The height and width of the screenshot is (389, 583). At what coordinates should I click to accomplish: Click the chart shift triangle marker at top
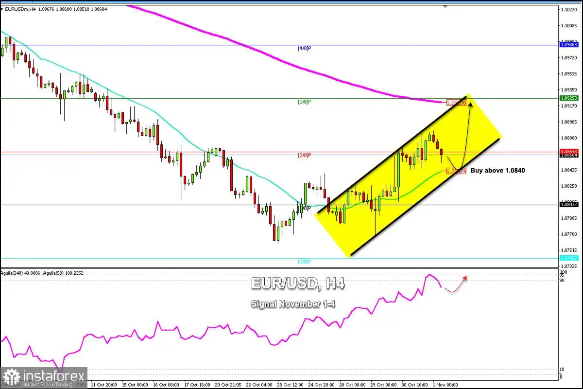coord(446,6)
